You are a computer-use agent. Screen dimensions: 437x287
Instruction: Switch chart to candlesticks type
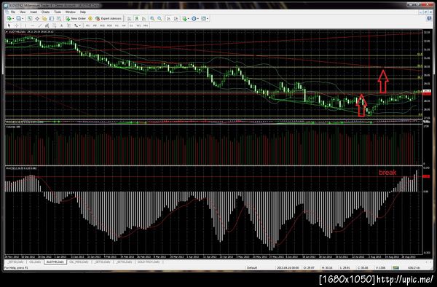pyautogui.click(x=137, y=18)
